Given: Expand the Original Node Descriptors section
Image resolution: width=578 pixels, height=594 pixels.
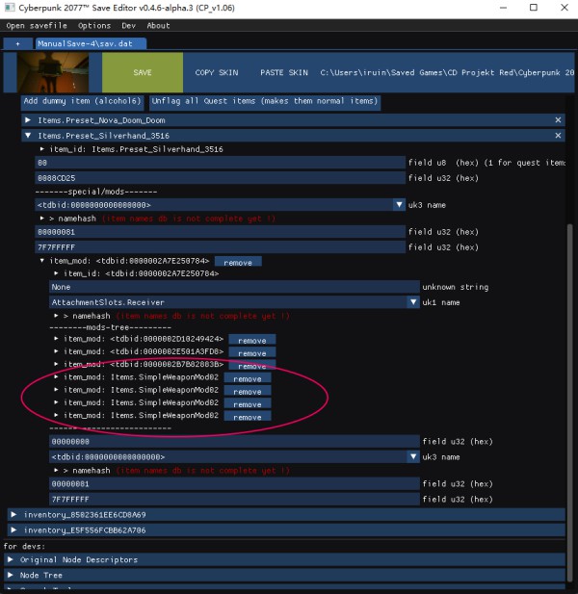Looking at the screenshot, I should click(x=11, y=559).
